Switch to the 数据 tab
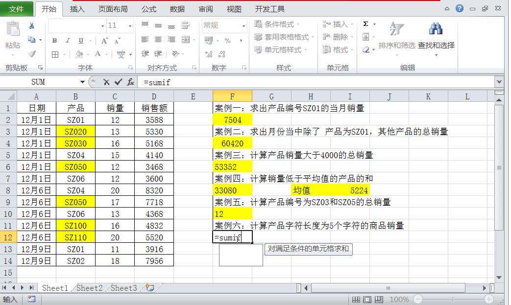Screen dimensions: 511x305 coord(177,9)
